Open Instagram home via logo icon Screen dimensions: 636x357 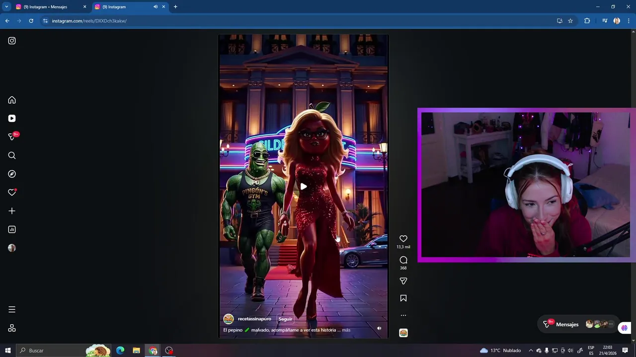(12, 41)
